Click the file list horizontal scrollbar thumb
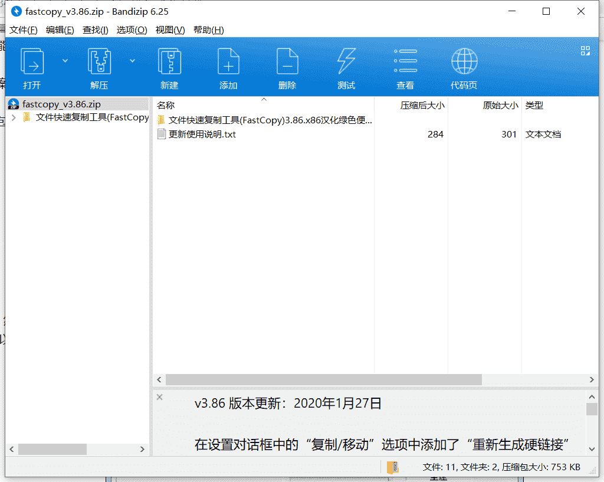 324,379
